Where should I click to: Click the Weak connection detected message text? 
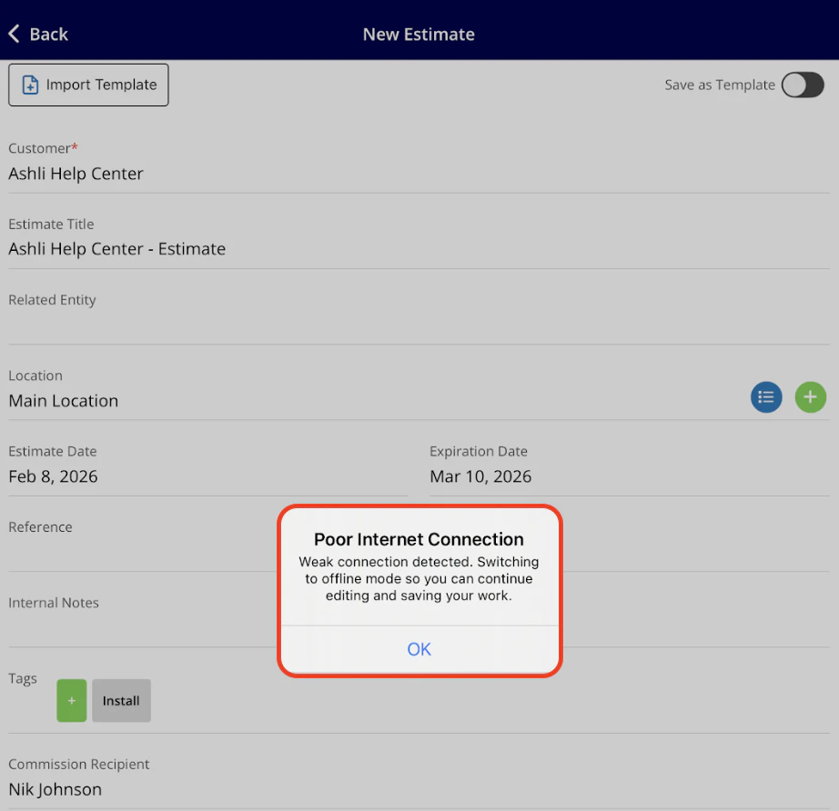[419, 578]
